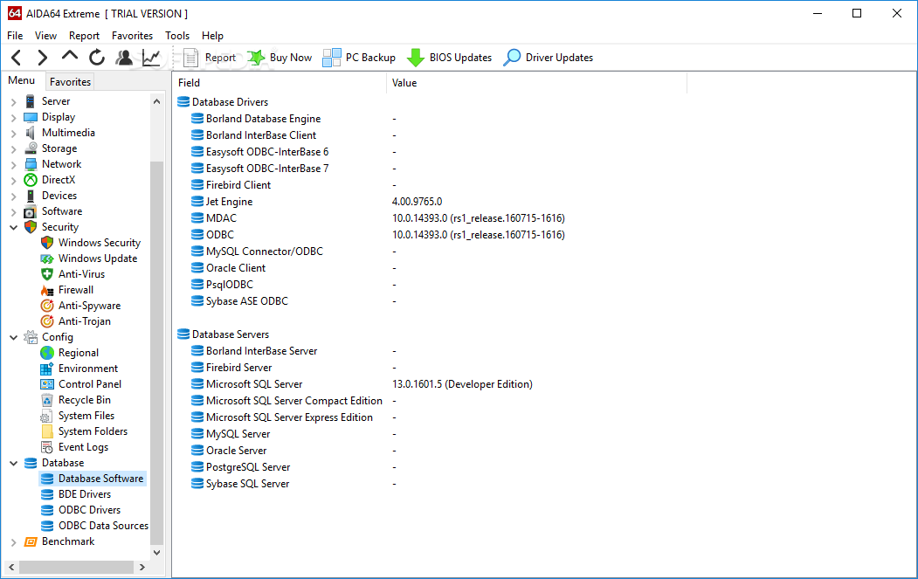Image resolution: width=918 pixels, height=579 pixels.
Task: Select the Firewall tree item
Action: [x=66, y=290]
